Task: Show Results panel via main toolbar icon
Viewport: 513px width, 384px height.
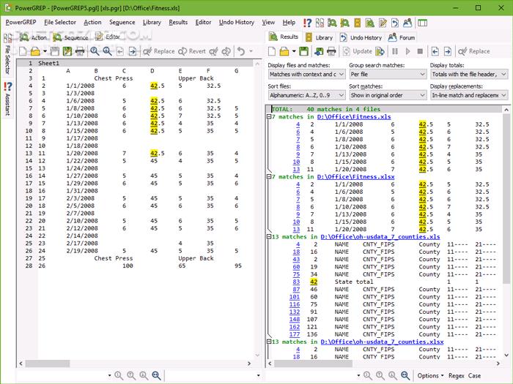Action: 369,23
